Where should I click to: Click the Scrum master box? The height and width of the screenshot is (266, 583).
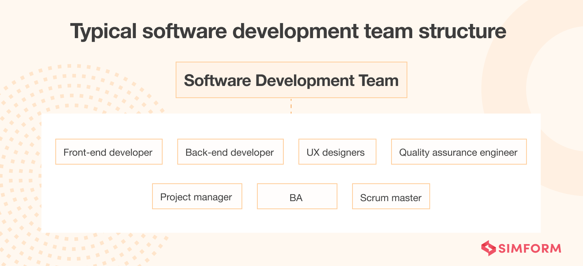pyautogui.click(x=391, y=196)
